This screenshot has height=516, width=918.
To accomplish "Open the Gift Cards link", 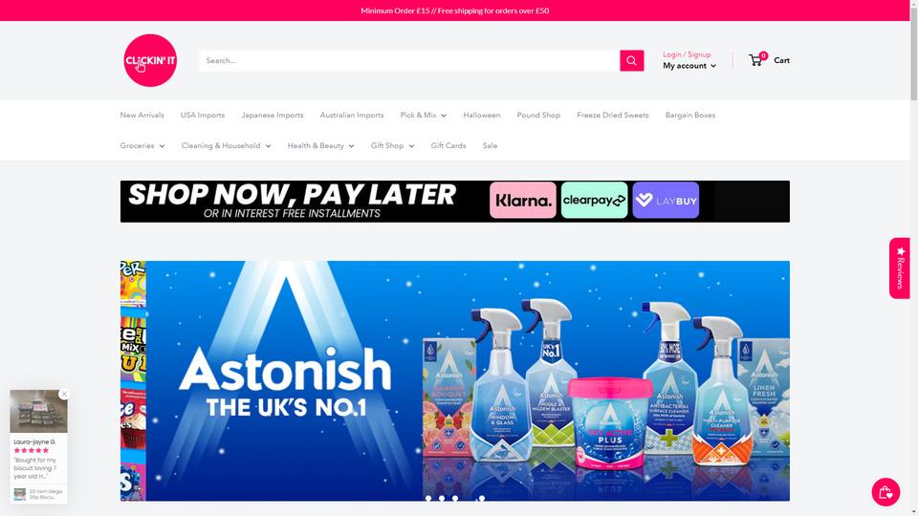I will click(448, 145).
